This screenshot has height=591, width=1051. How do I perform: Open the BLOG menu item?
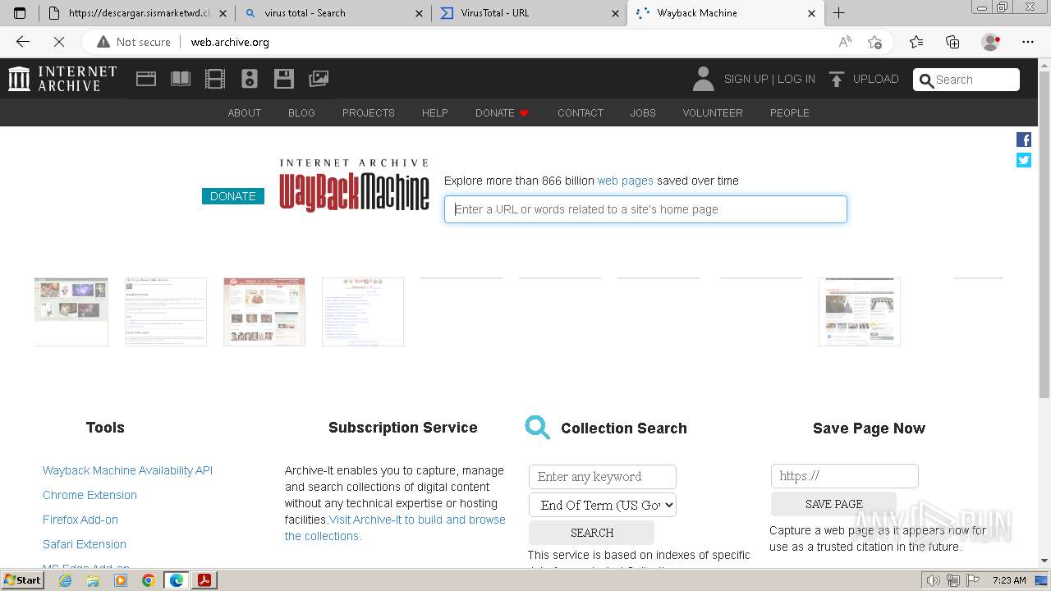click(301, 113)
